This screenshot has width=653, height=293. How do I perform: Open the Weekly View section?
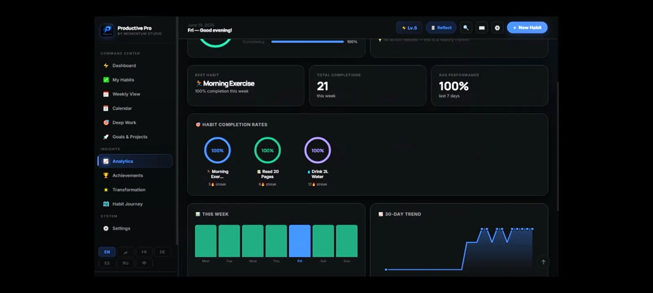135,94
